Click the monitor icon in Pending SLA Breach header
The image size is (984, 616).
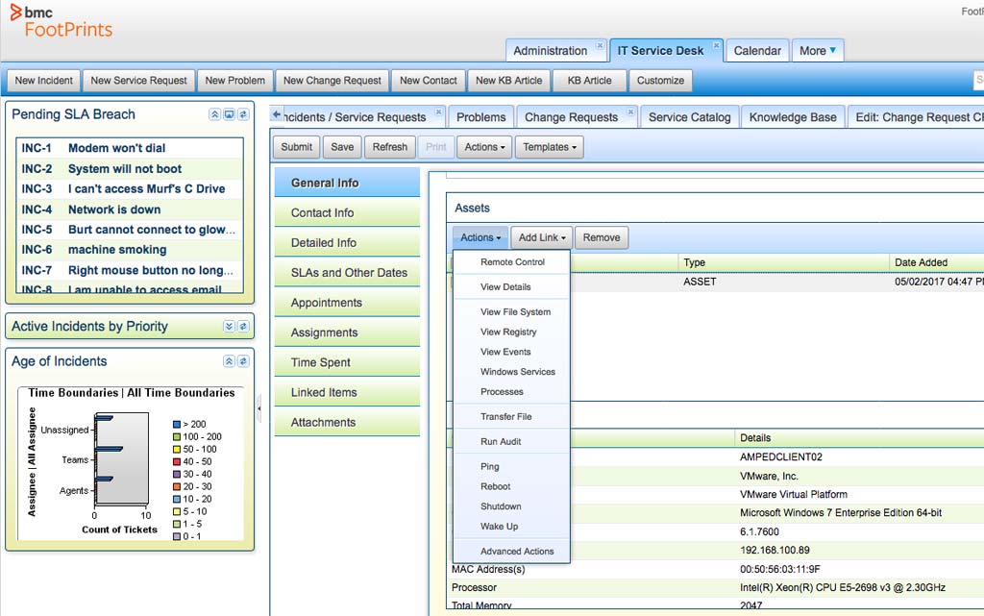pyautogui.click(x=229, y=114)
